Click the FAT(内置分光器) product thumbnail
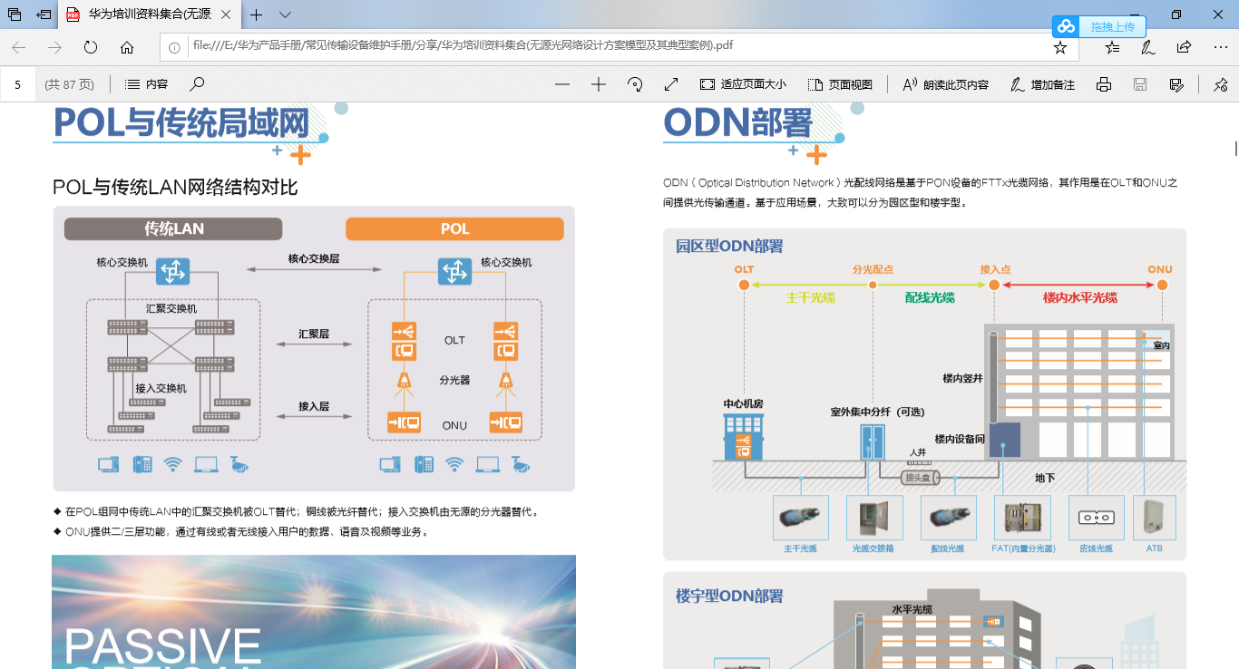The image size is (1239, 669). pyautogui.click(x=1022, y=519)
